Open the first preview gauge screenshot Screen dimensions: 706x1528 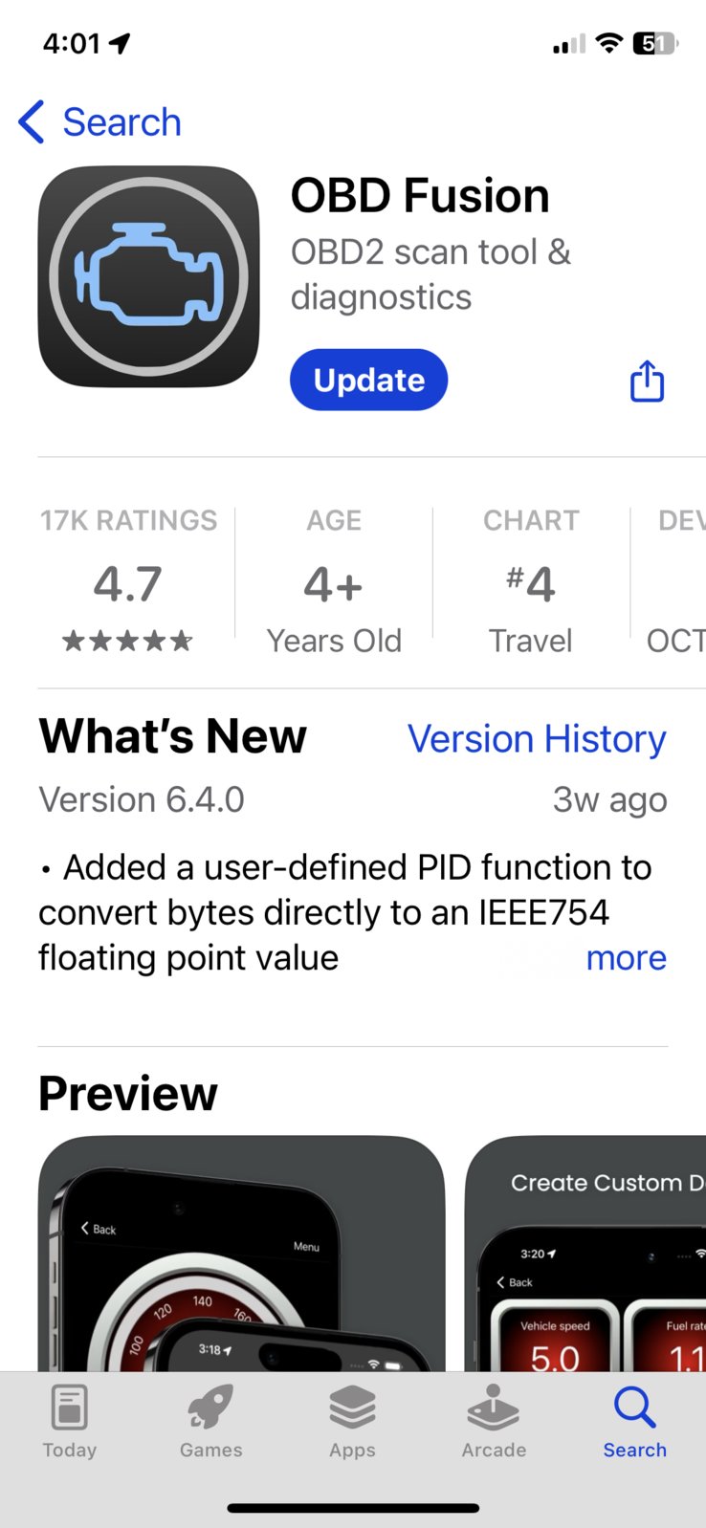(x=241, y=1254)
